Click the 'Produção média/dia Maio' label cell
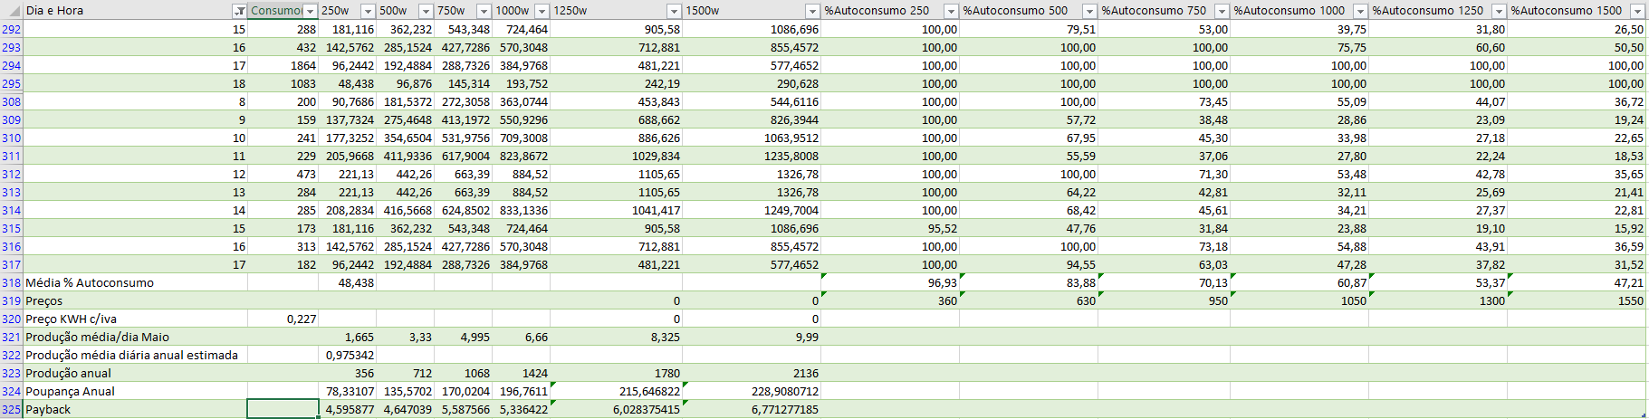 tap(135, 337)
